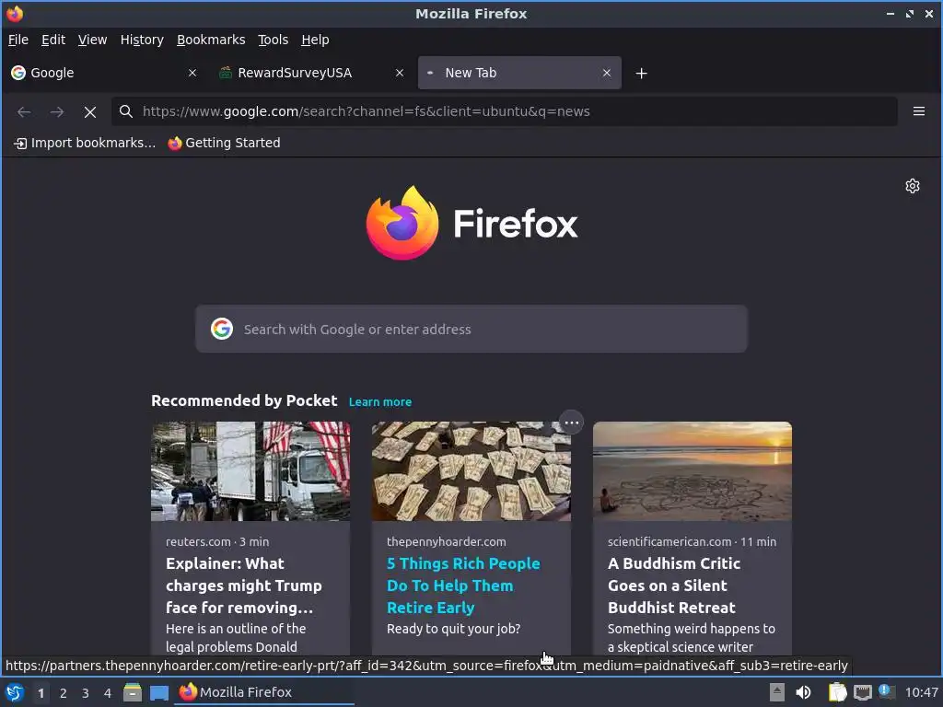Image resolution: width=943 pixels, height=707 pixels.
Task: Click the URL bar search magnifier icon
Action: (x=125, y=111)
